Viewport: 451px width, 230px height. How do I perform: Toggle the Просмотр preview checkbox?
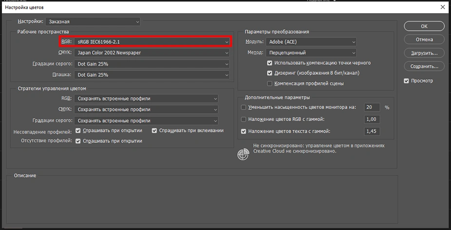click(407, 81)
